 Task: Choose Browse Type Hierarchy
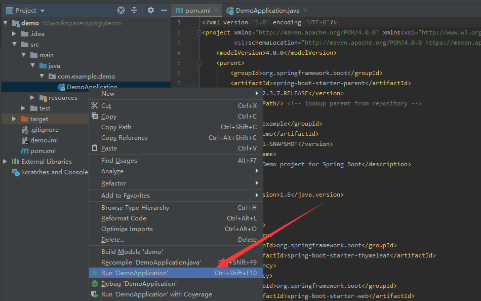(x=176, y=208)
